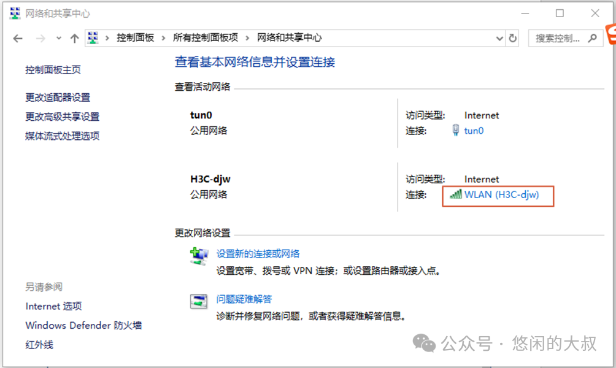Minimize the 网络和共享中心 window
Screen dimensions: 616x368
(525, 13)
